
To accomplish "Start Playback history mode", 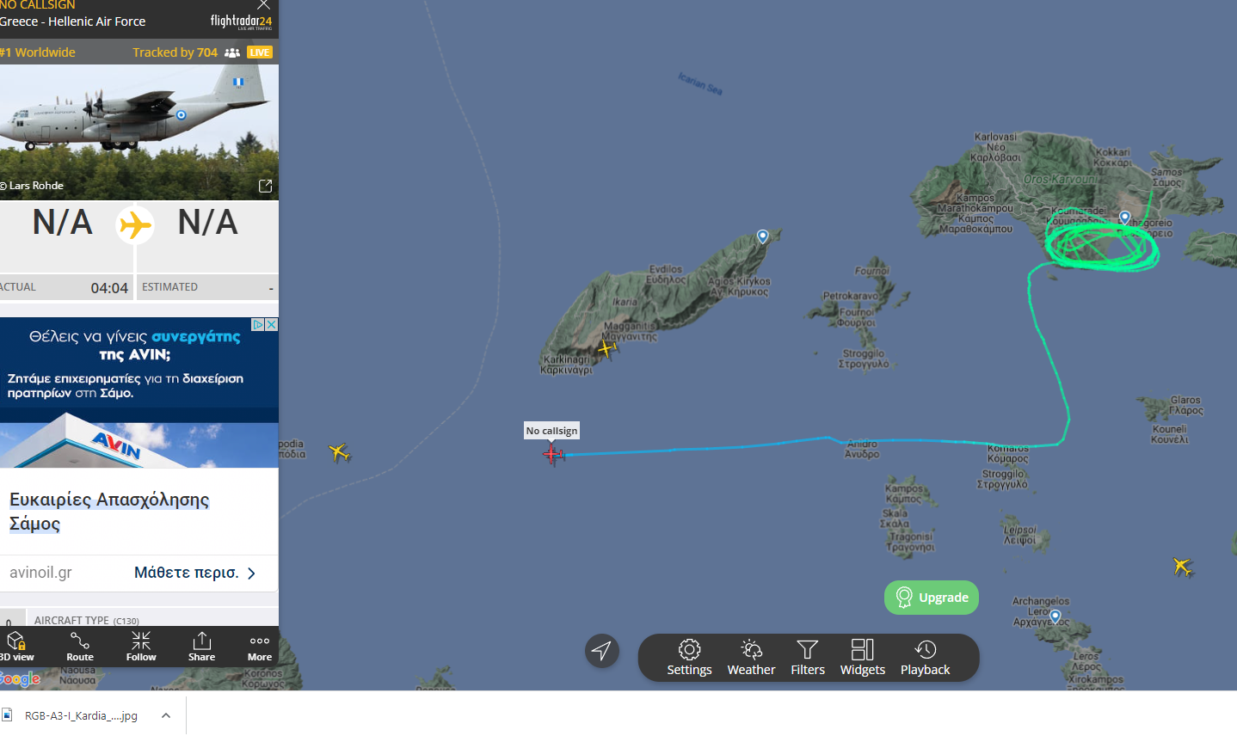I will [x=925, y=658].
